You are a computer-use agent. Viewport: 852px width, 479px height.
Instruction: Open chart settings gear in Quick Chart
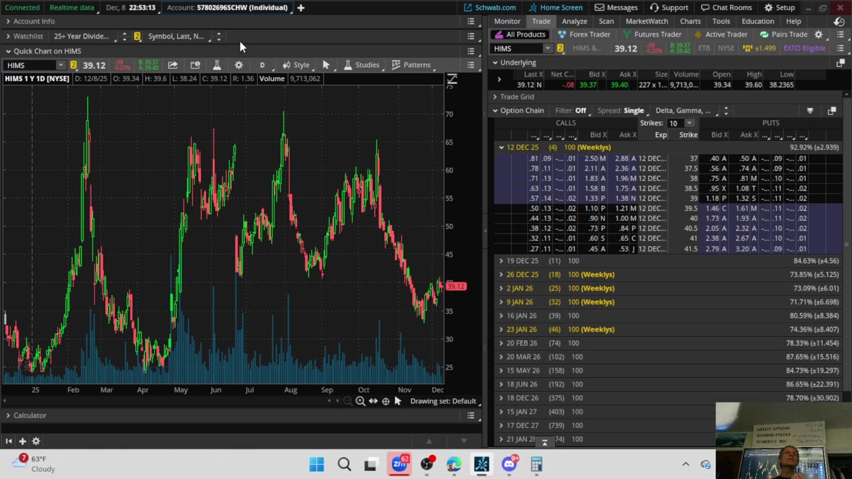click(x=238, y=65)
